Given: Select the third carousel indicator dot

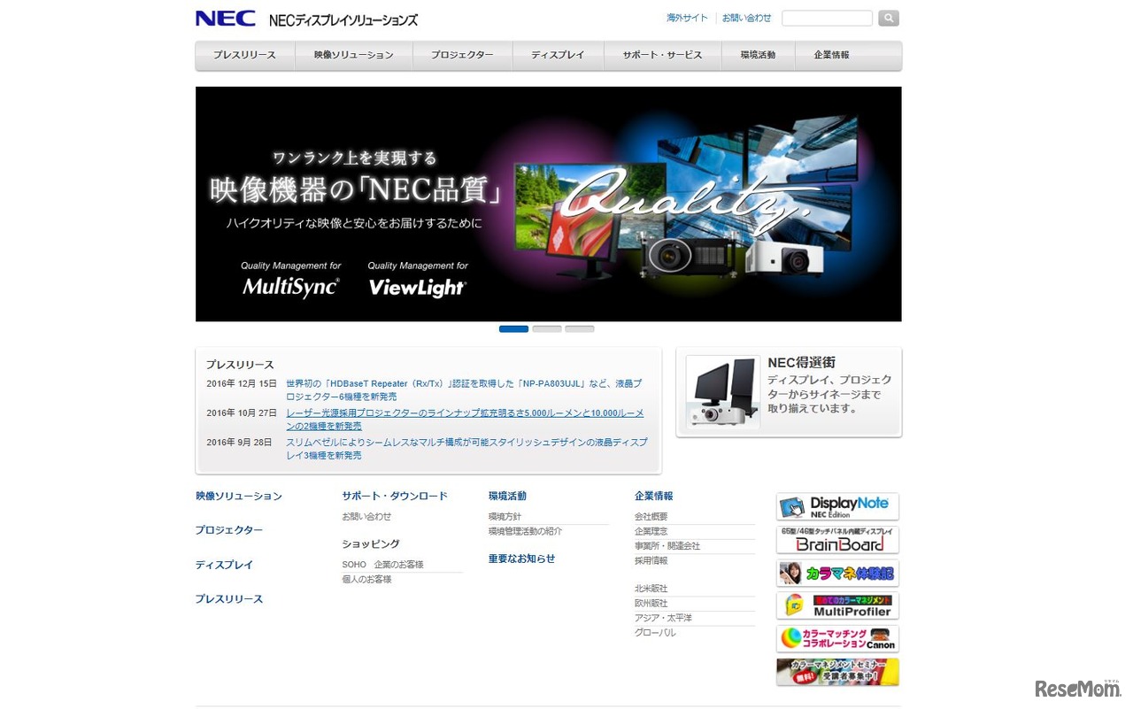Looking at the screenshot, I should tap(580, 328).
